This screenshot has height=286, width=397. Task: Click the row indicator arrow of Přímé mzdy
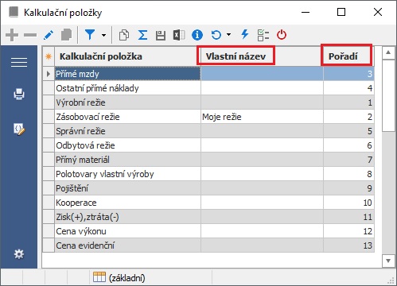pos(49,74)
